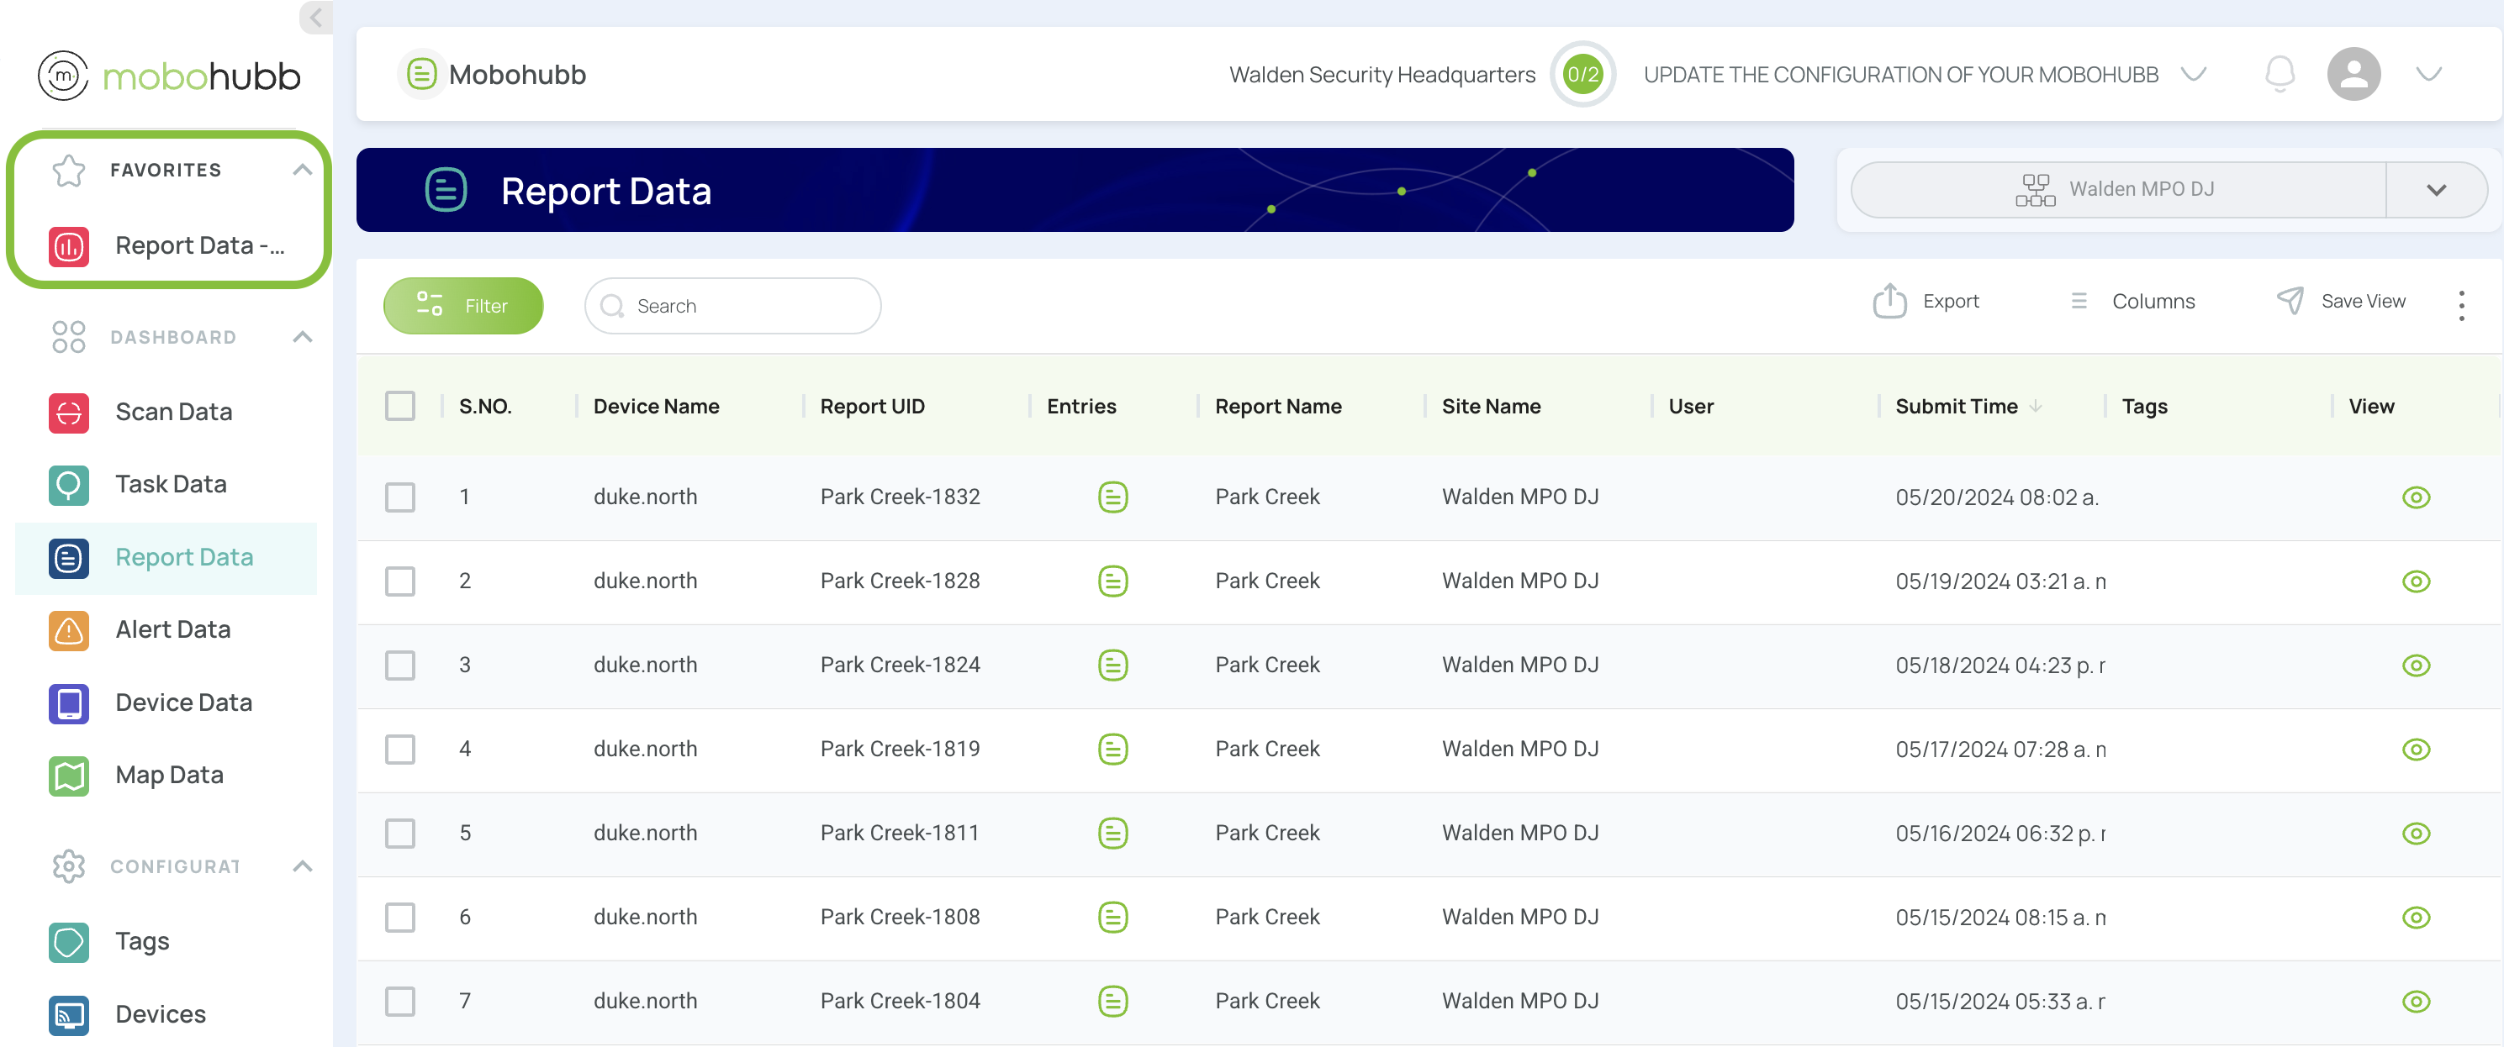Open the three-dot more options menu

pos(2461,305)
